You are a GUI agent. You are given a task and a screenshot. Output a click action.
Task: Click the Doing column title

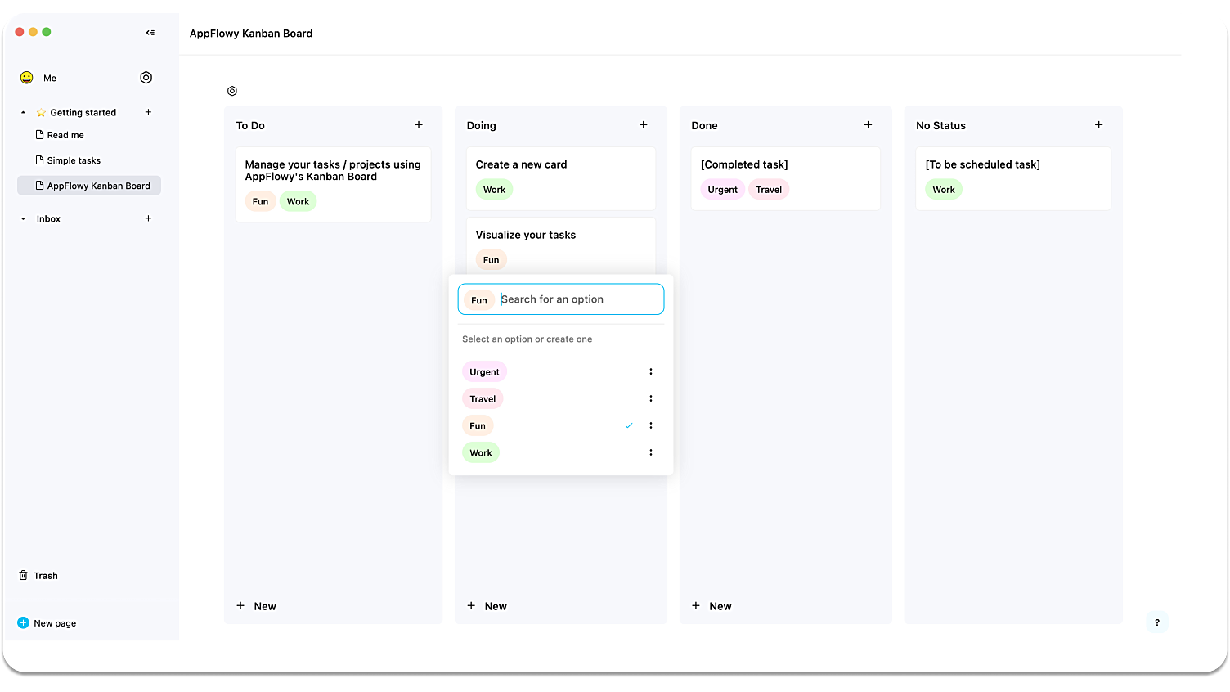click(482, 125)
